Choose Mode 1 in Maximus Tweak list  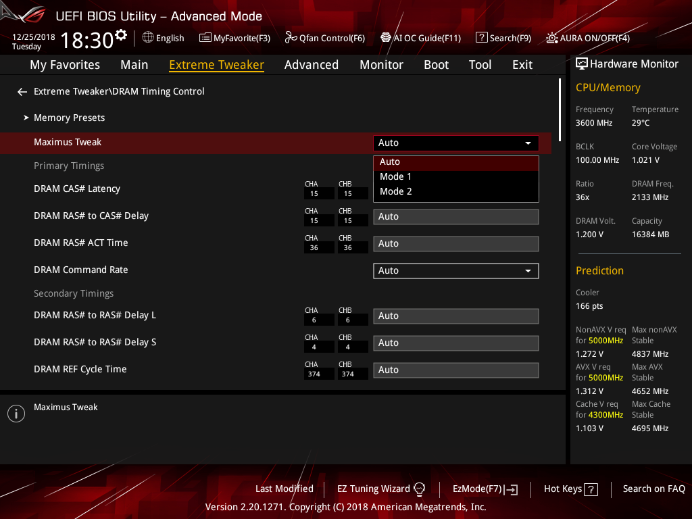click(x=456, y=176)
